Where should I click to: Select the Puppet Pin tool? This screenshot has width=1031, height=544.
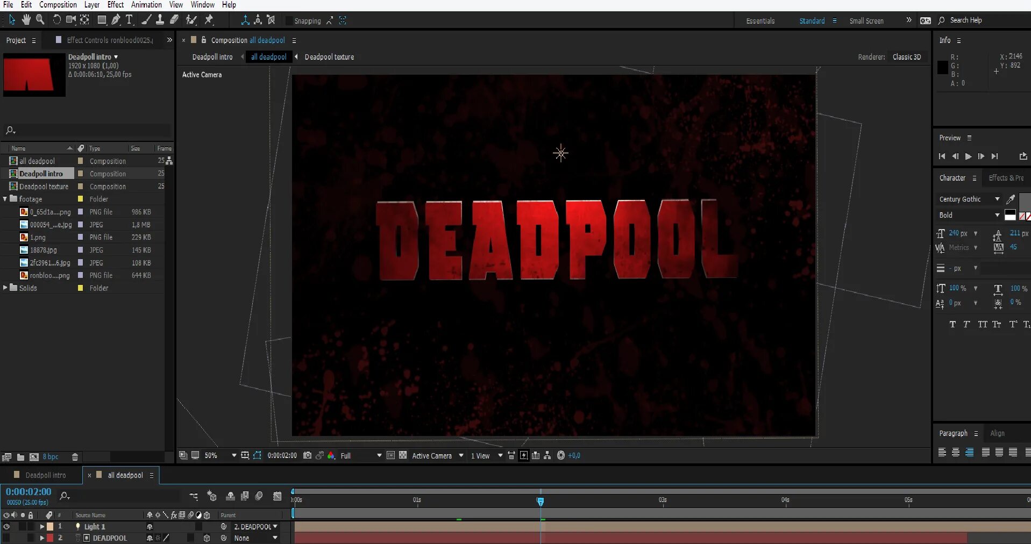209,20
